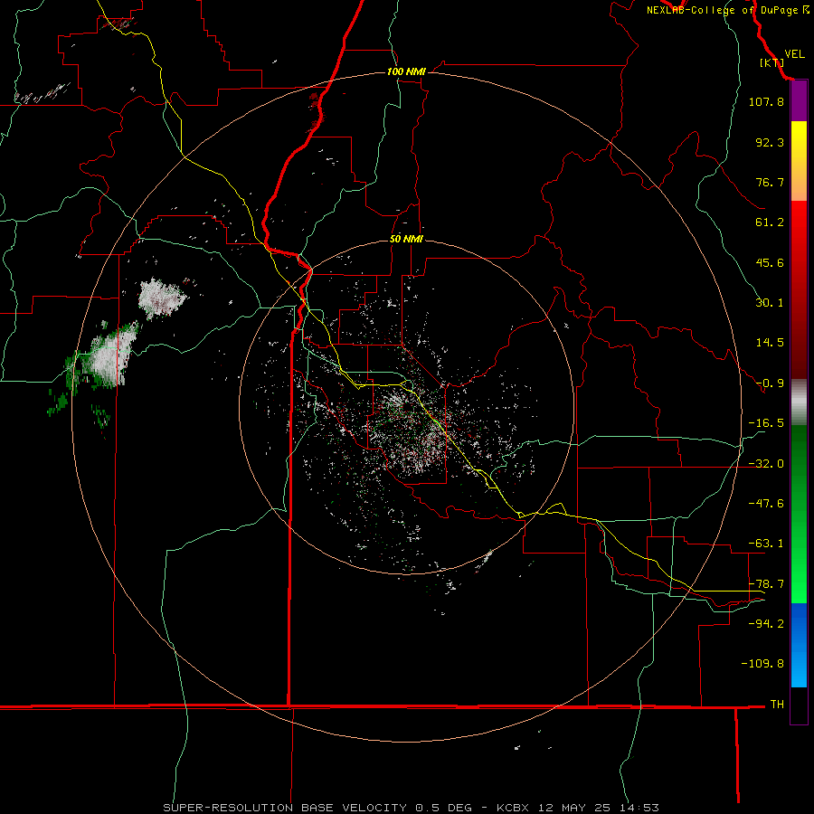This screenshot has height=814, width=814.
Task: Select the -0.9 velocity scale value
Action: tap(770, 383)
